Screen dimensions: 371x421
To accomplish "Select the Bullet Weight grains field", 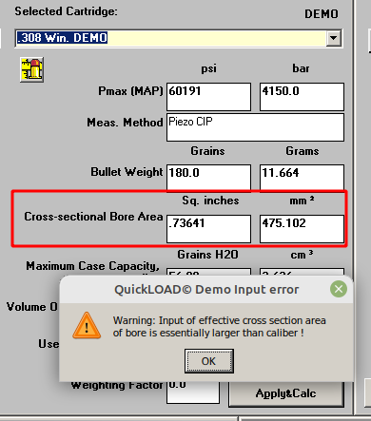I will 208,178.
